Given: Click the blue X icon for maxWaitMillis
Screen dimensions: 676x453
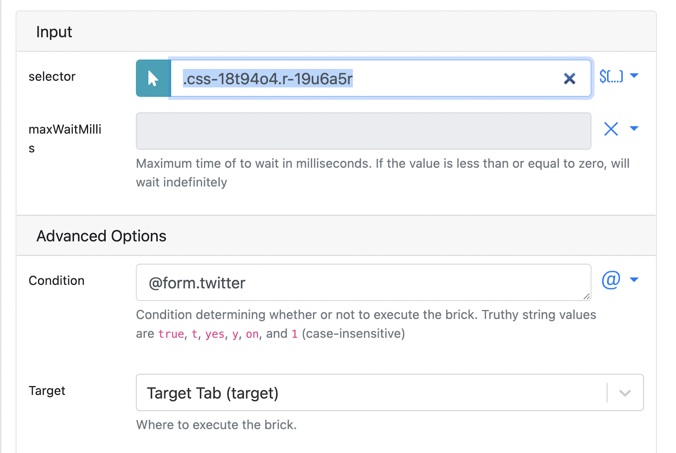Looking at the screenshot, I should [611, 129].
